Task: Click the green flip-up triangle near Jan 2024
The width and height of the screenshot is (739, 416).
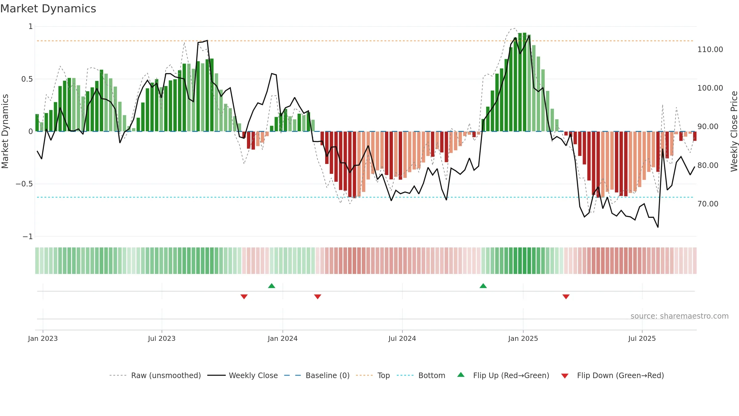Action: (272, 286)
